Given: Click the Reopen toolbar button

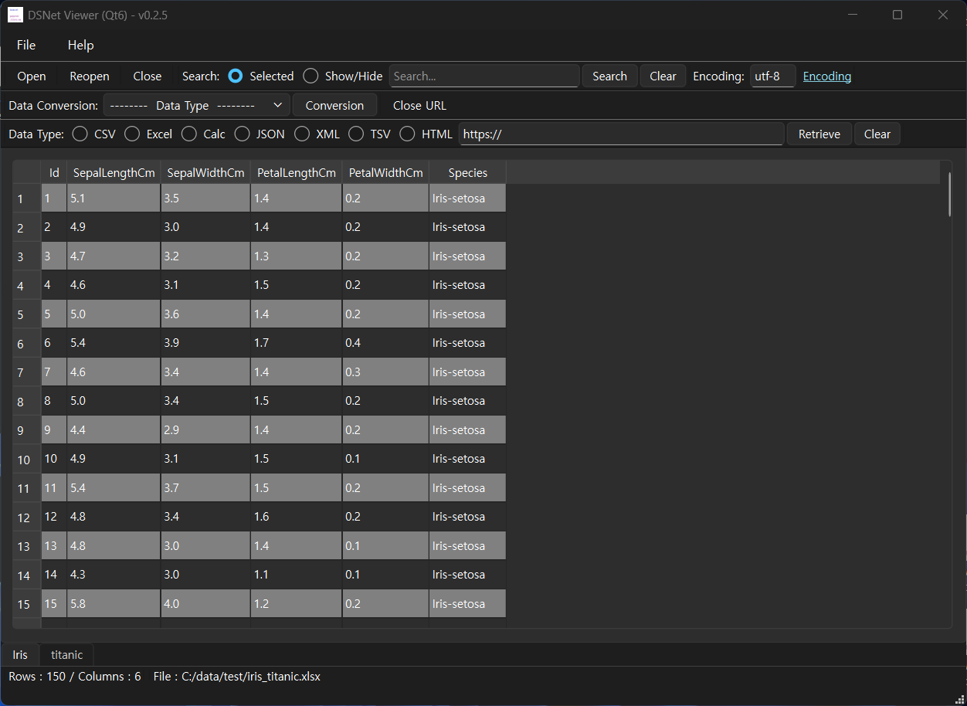Looking at the screenshot, I should click(x=90, y=76).
